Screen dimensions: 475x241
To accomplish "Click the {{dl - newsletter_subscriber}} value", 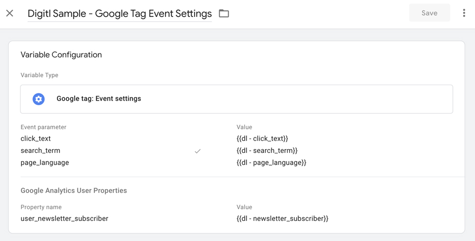I will pos(282,218).
